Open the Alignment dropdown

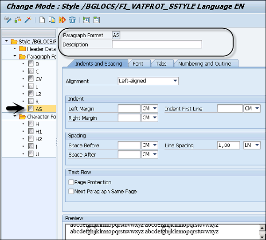[176, 81]
